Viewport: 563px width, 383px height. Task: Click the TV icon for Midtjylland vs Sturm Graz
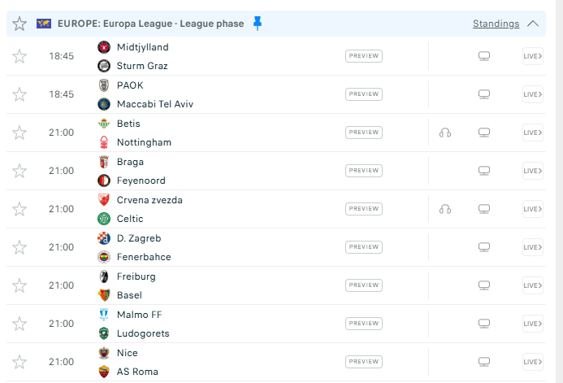click(484, 56)
